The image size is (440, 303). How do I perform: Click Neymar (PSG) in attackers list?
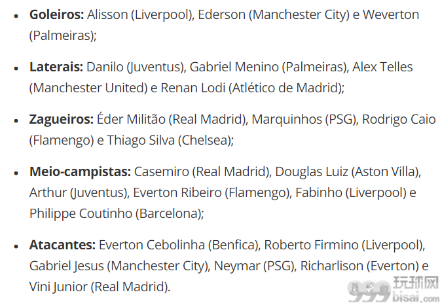point(255,266)
